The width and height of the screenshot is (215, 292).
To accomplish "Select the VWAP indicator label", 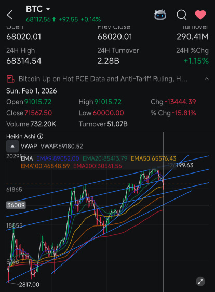I will click(x=29, y=146).
